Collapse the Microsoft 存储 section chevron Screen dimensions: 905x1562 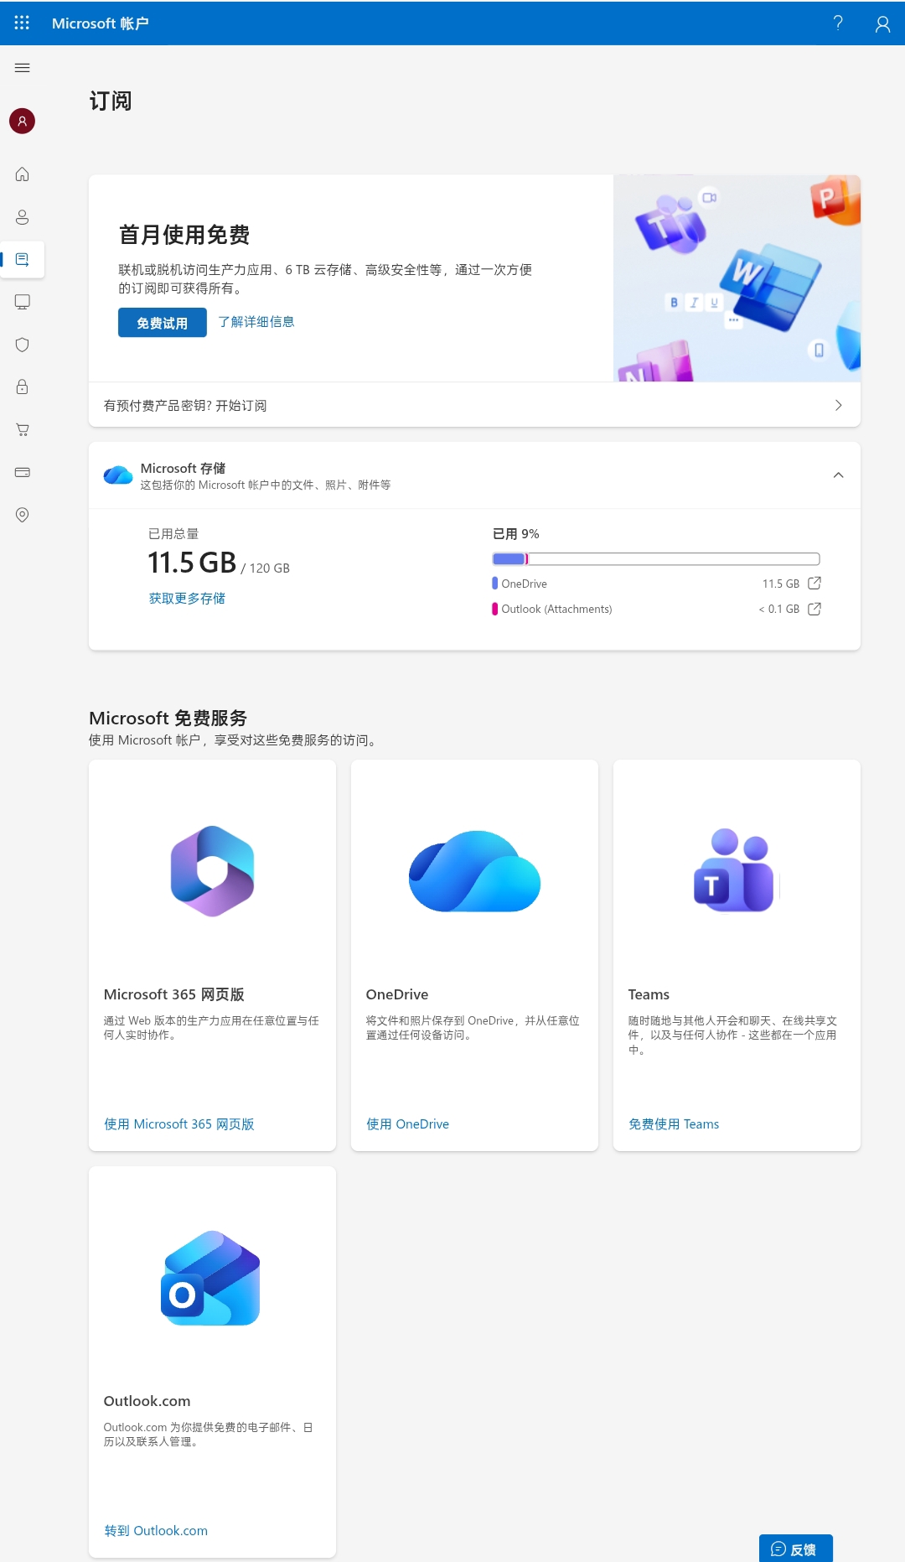[x=838, y=475]
